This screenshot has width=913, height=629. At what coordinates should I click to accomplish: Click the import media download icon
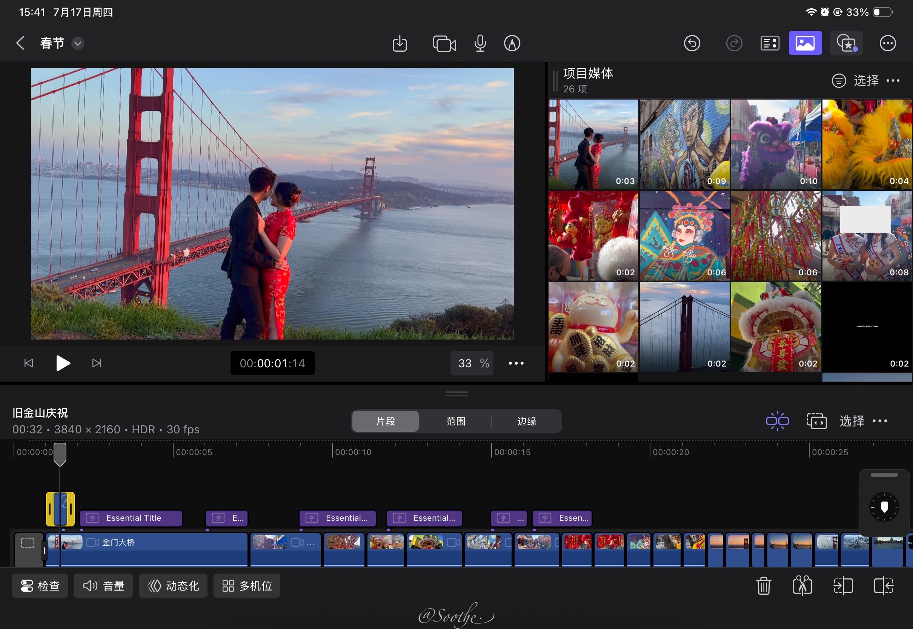click(399, 43)
